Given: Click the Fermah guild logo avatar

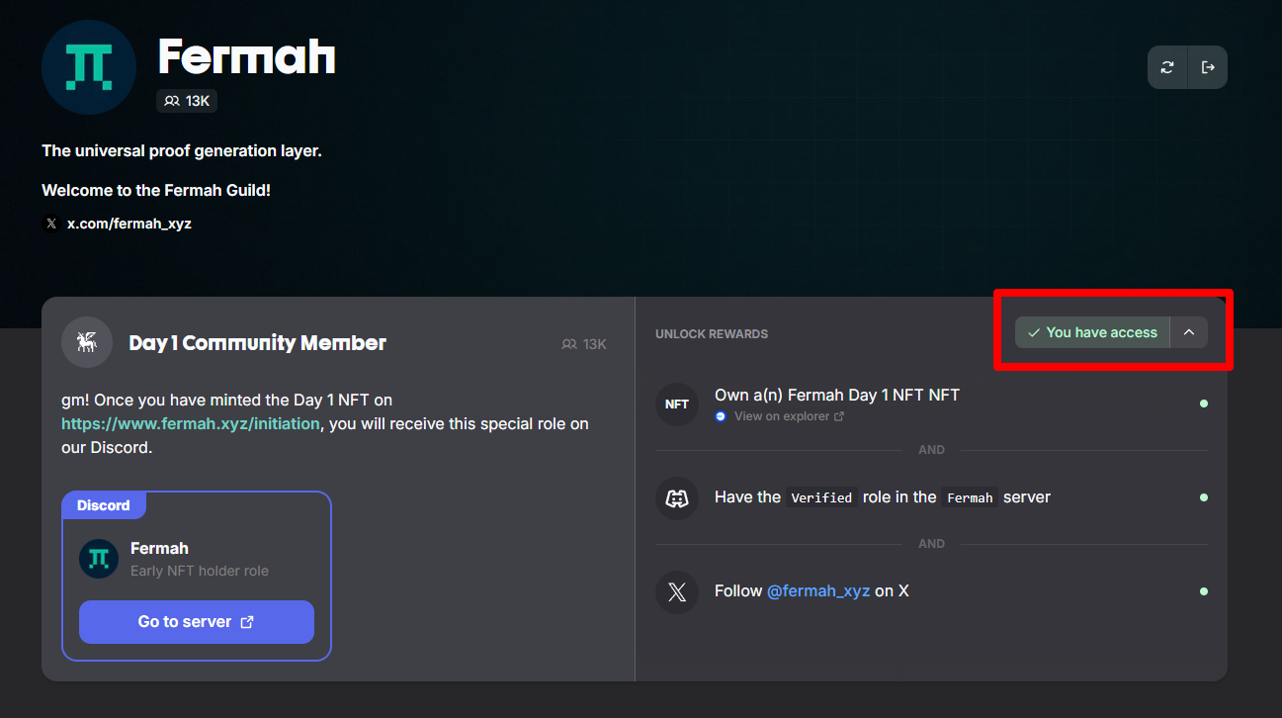Looking at the screenshot, I should click(89, 67).
